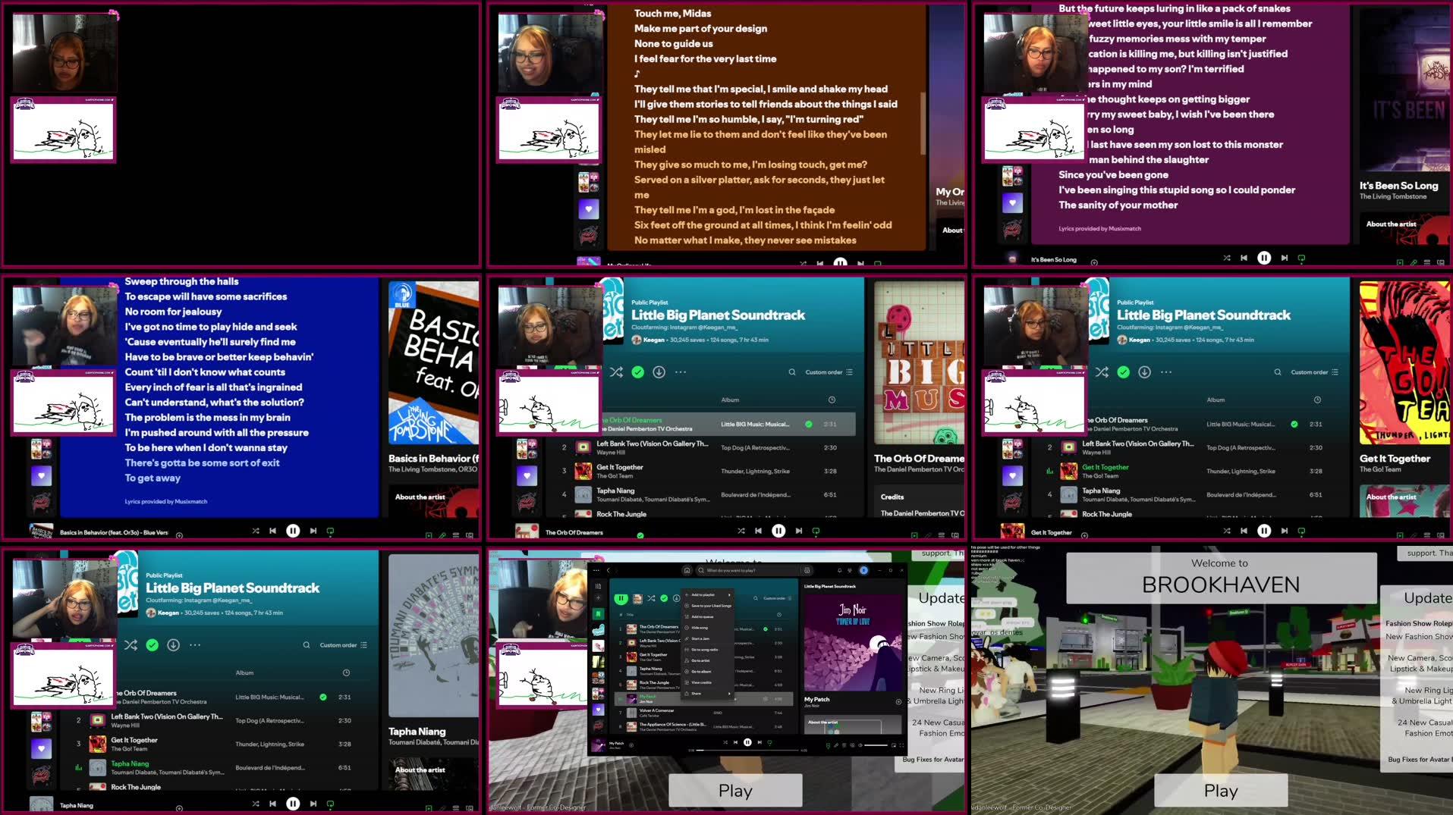1453x815 pixels.
Task: Click Play button below the small Spotify window
Action: coord(735,791)
